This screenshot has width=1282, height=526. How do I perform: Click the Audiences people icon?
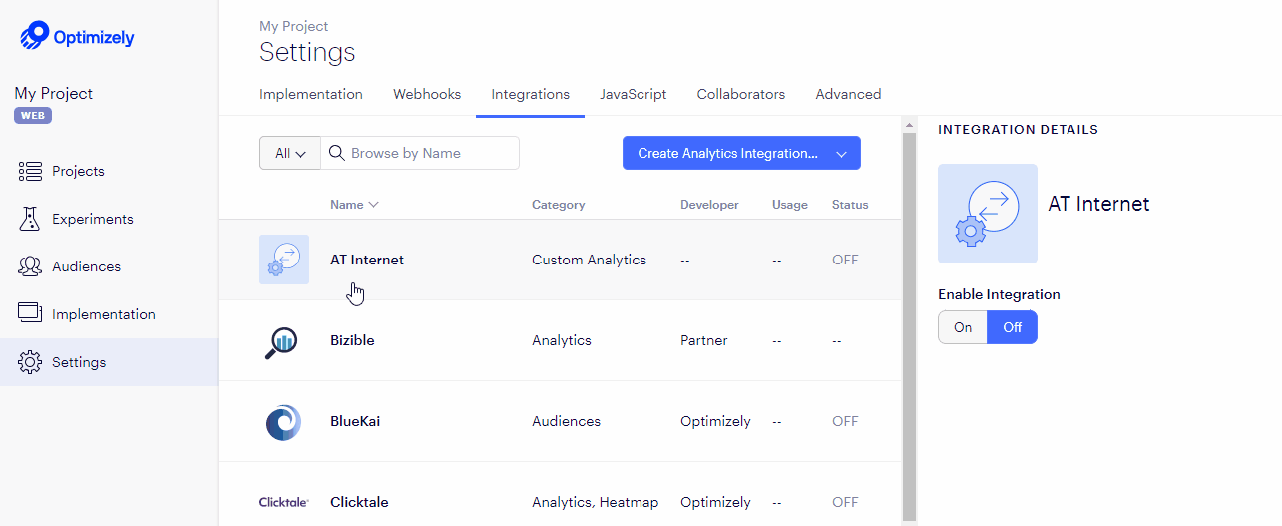pyautogui.click(x=30, y=266)
